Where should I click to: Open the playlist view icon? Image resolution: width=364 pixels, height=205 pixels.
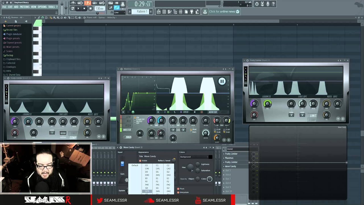[x=158, y=12]
